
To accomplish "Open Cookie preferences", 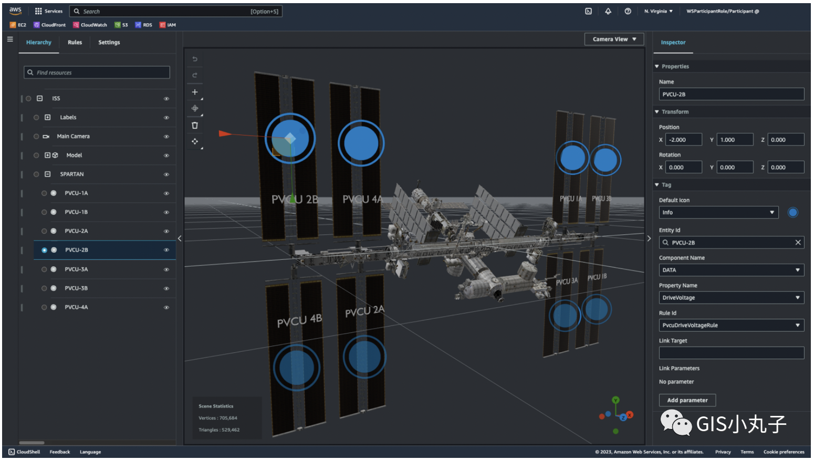I will 784,452.
